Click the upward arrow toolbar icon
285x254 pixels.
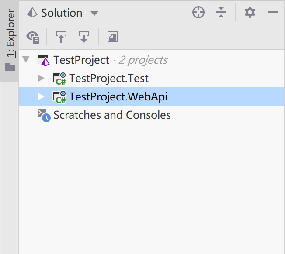(61, 37)
